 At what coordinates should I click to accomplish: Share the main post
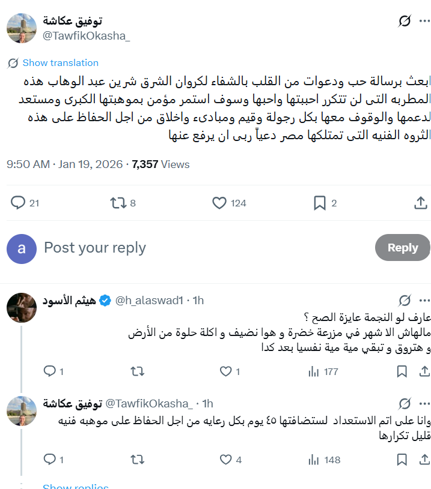pyautogui.click(x=420, y=203)
